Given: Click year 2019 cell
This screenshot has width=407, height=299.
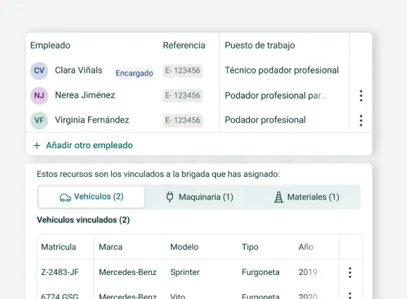Looking at the screenshot, I should click(308, 272).
